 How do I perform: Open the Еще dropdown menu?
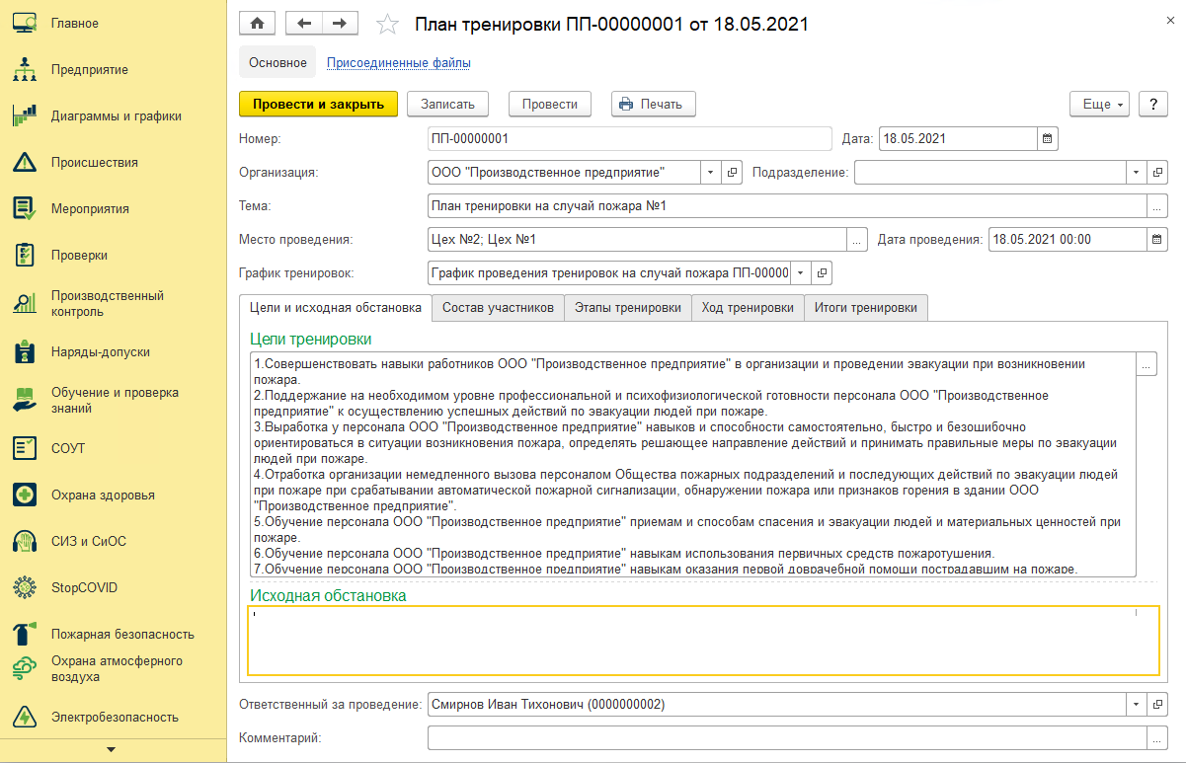click(x=1101, y=104)
